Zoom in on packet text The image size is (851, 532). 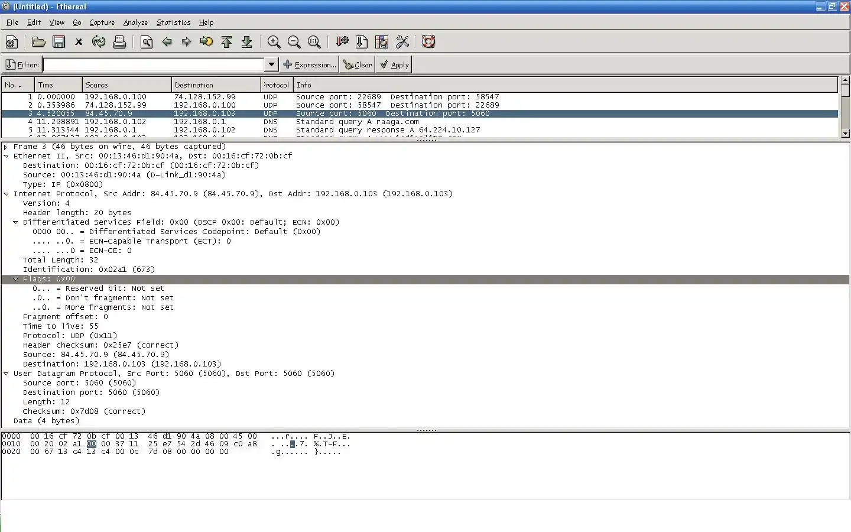tap(274, 42)
